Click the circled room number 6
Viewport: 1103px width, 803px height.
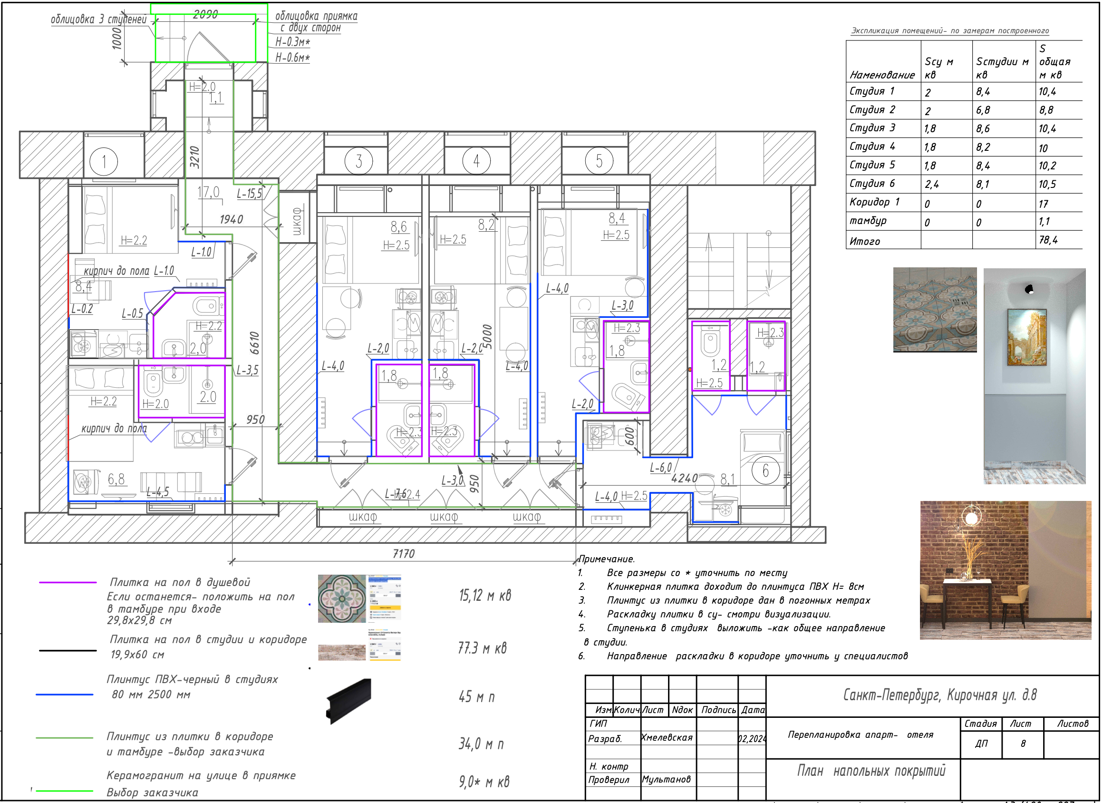tap(765, 470)
